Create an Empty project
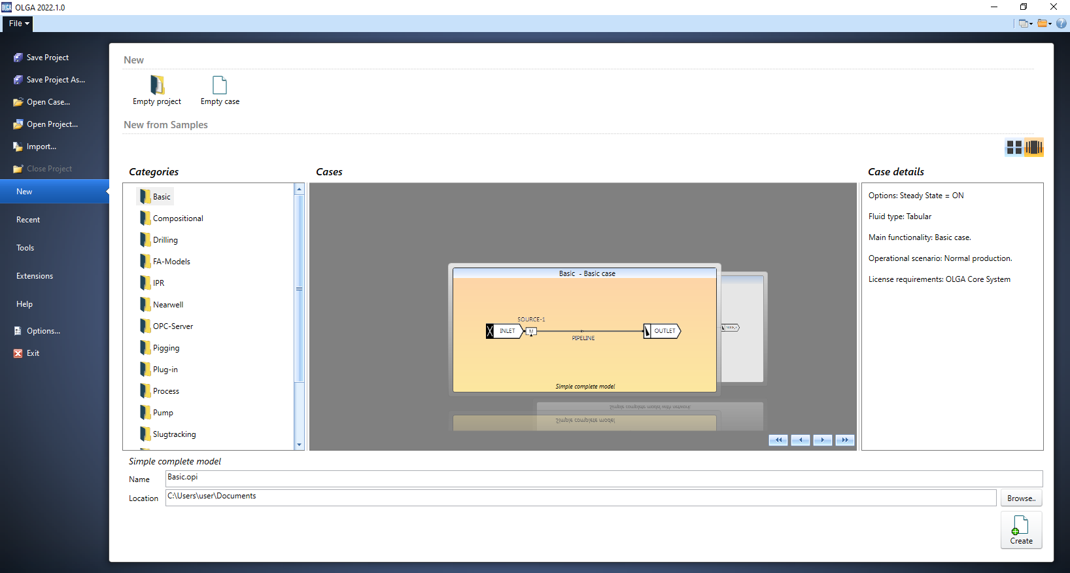Viewport: 1070px width, 573px height. [157, 90]
